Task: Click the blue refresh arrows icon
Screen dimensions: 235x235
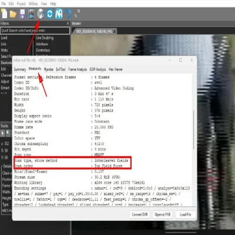Action: coord(50,14)
